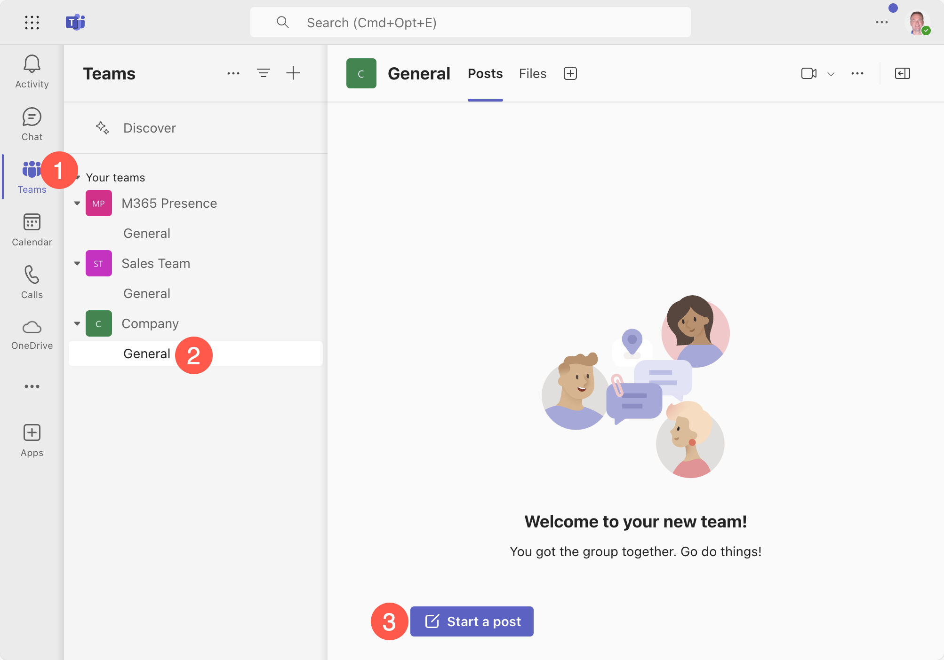Open OneDrive panel

32,333
